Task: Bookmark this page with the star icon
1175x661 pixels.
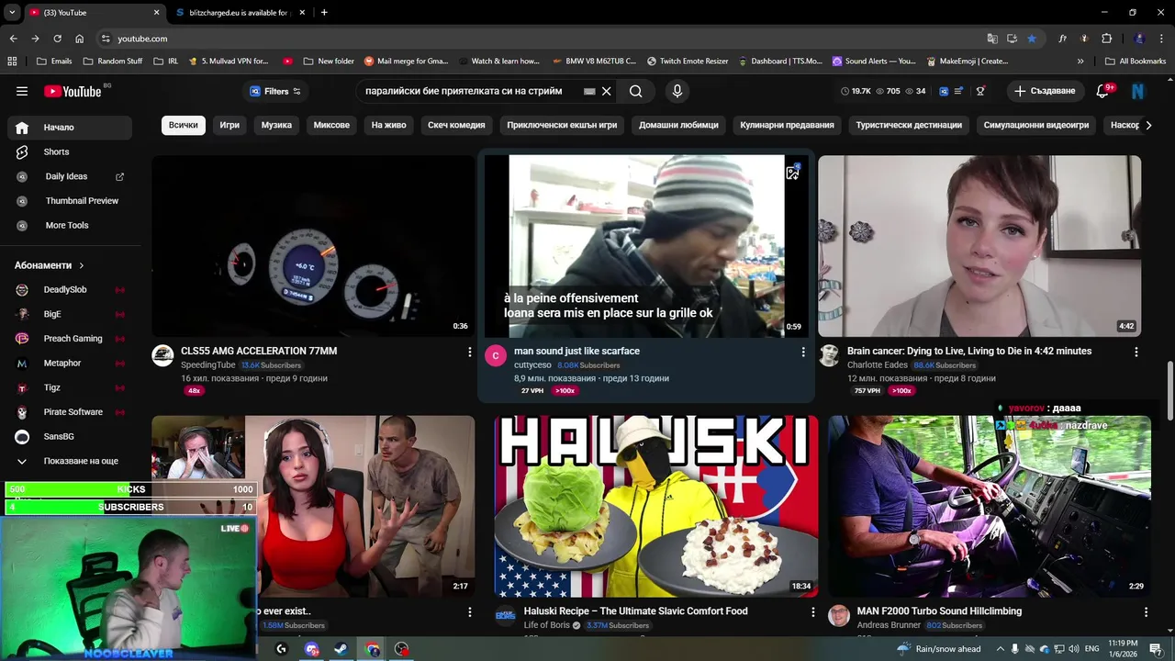Action: pos(1032,39)
